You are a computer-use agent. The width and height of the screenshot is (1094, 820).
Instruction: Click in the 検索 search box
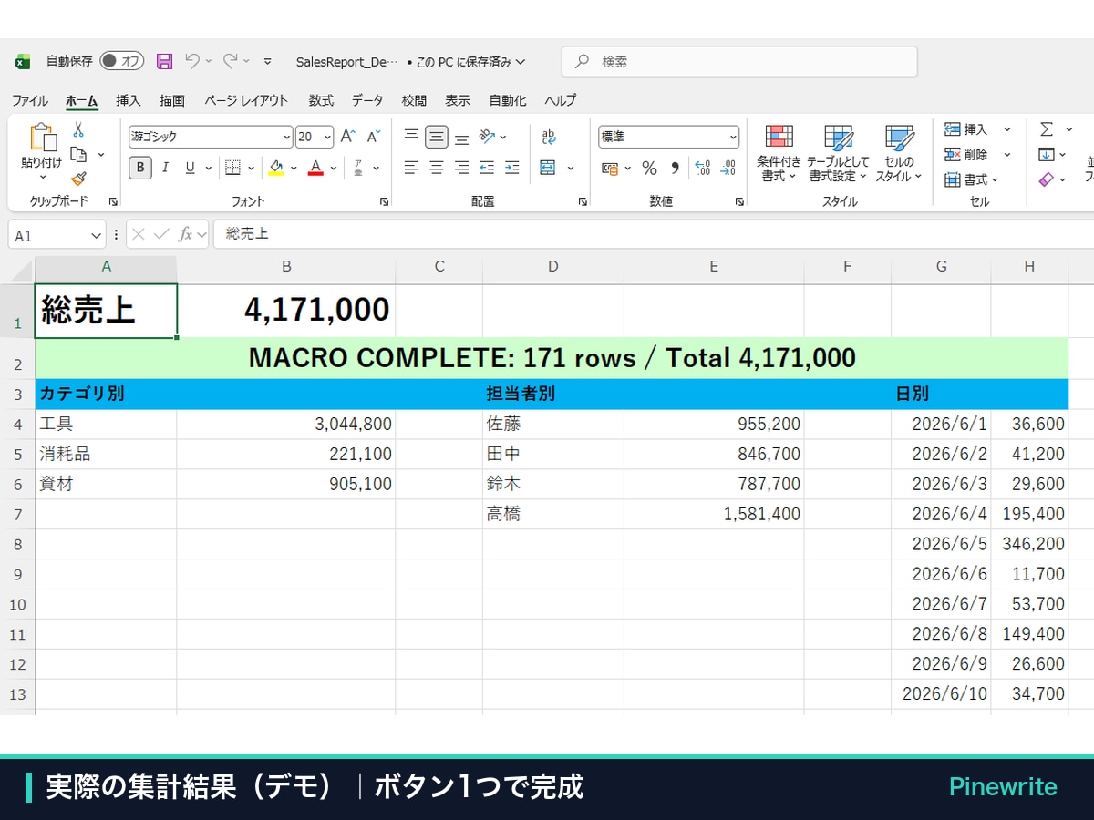739,61
